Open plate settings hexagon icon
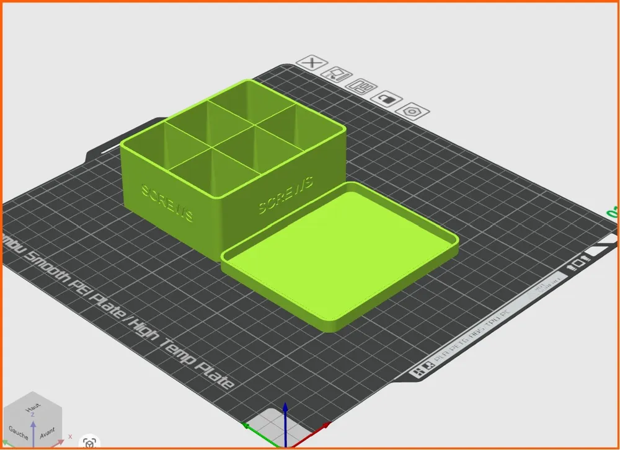The height and width of the screenshot is (450, 620). coord(412,111)
